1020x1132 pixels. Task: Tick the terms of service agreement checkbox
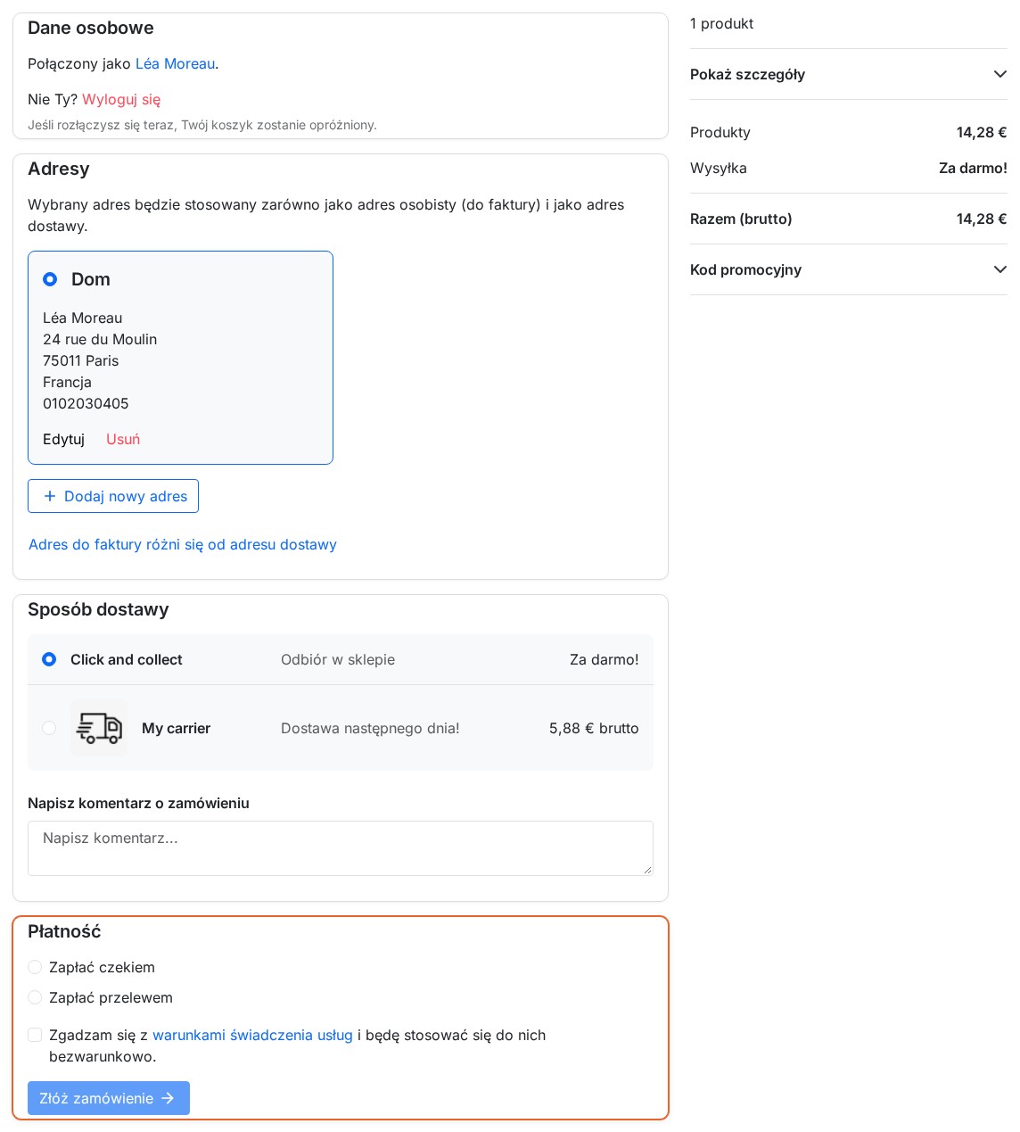pyautogui.click(x=35, y=1035)
